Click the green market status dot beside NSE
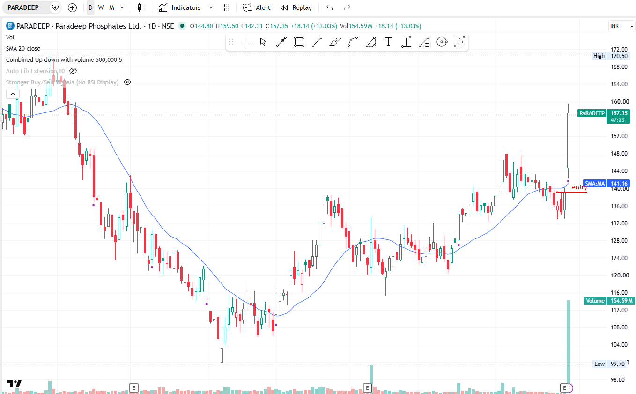Image resolution: width=636 pixels, height=394 pixels. pos(182,26)
